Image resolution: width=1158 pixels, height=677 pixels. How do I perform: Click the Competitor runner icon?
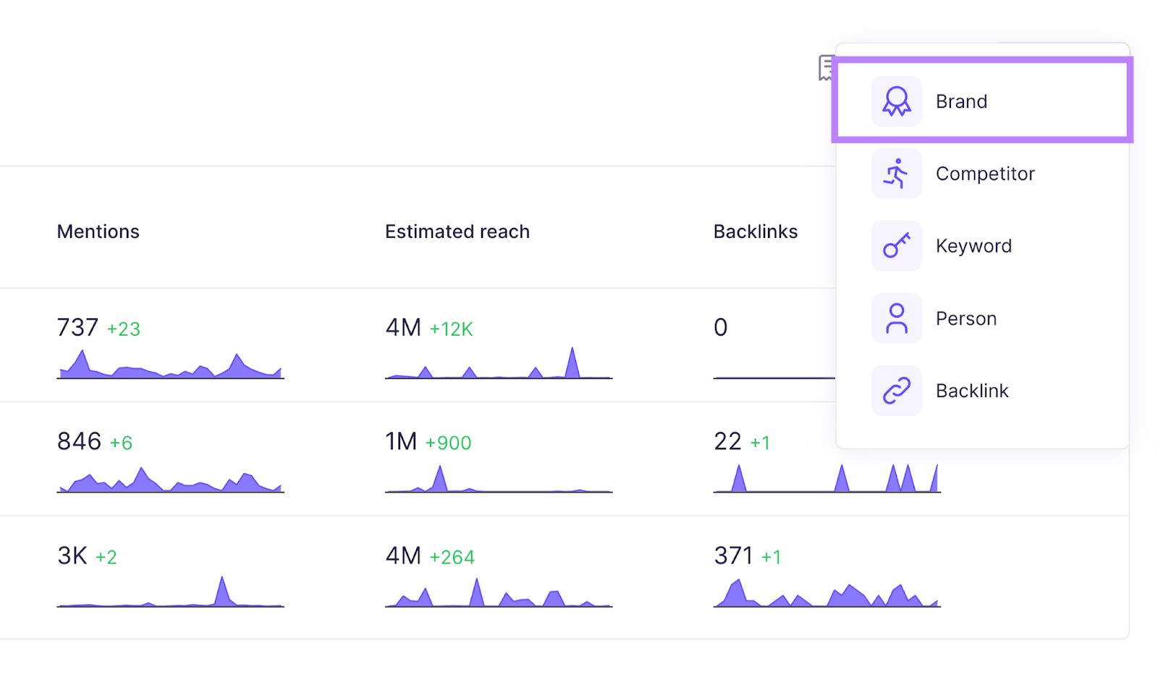coord(896,173)
